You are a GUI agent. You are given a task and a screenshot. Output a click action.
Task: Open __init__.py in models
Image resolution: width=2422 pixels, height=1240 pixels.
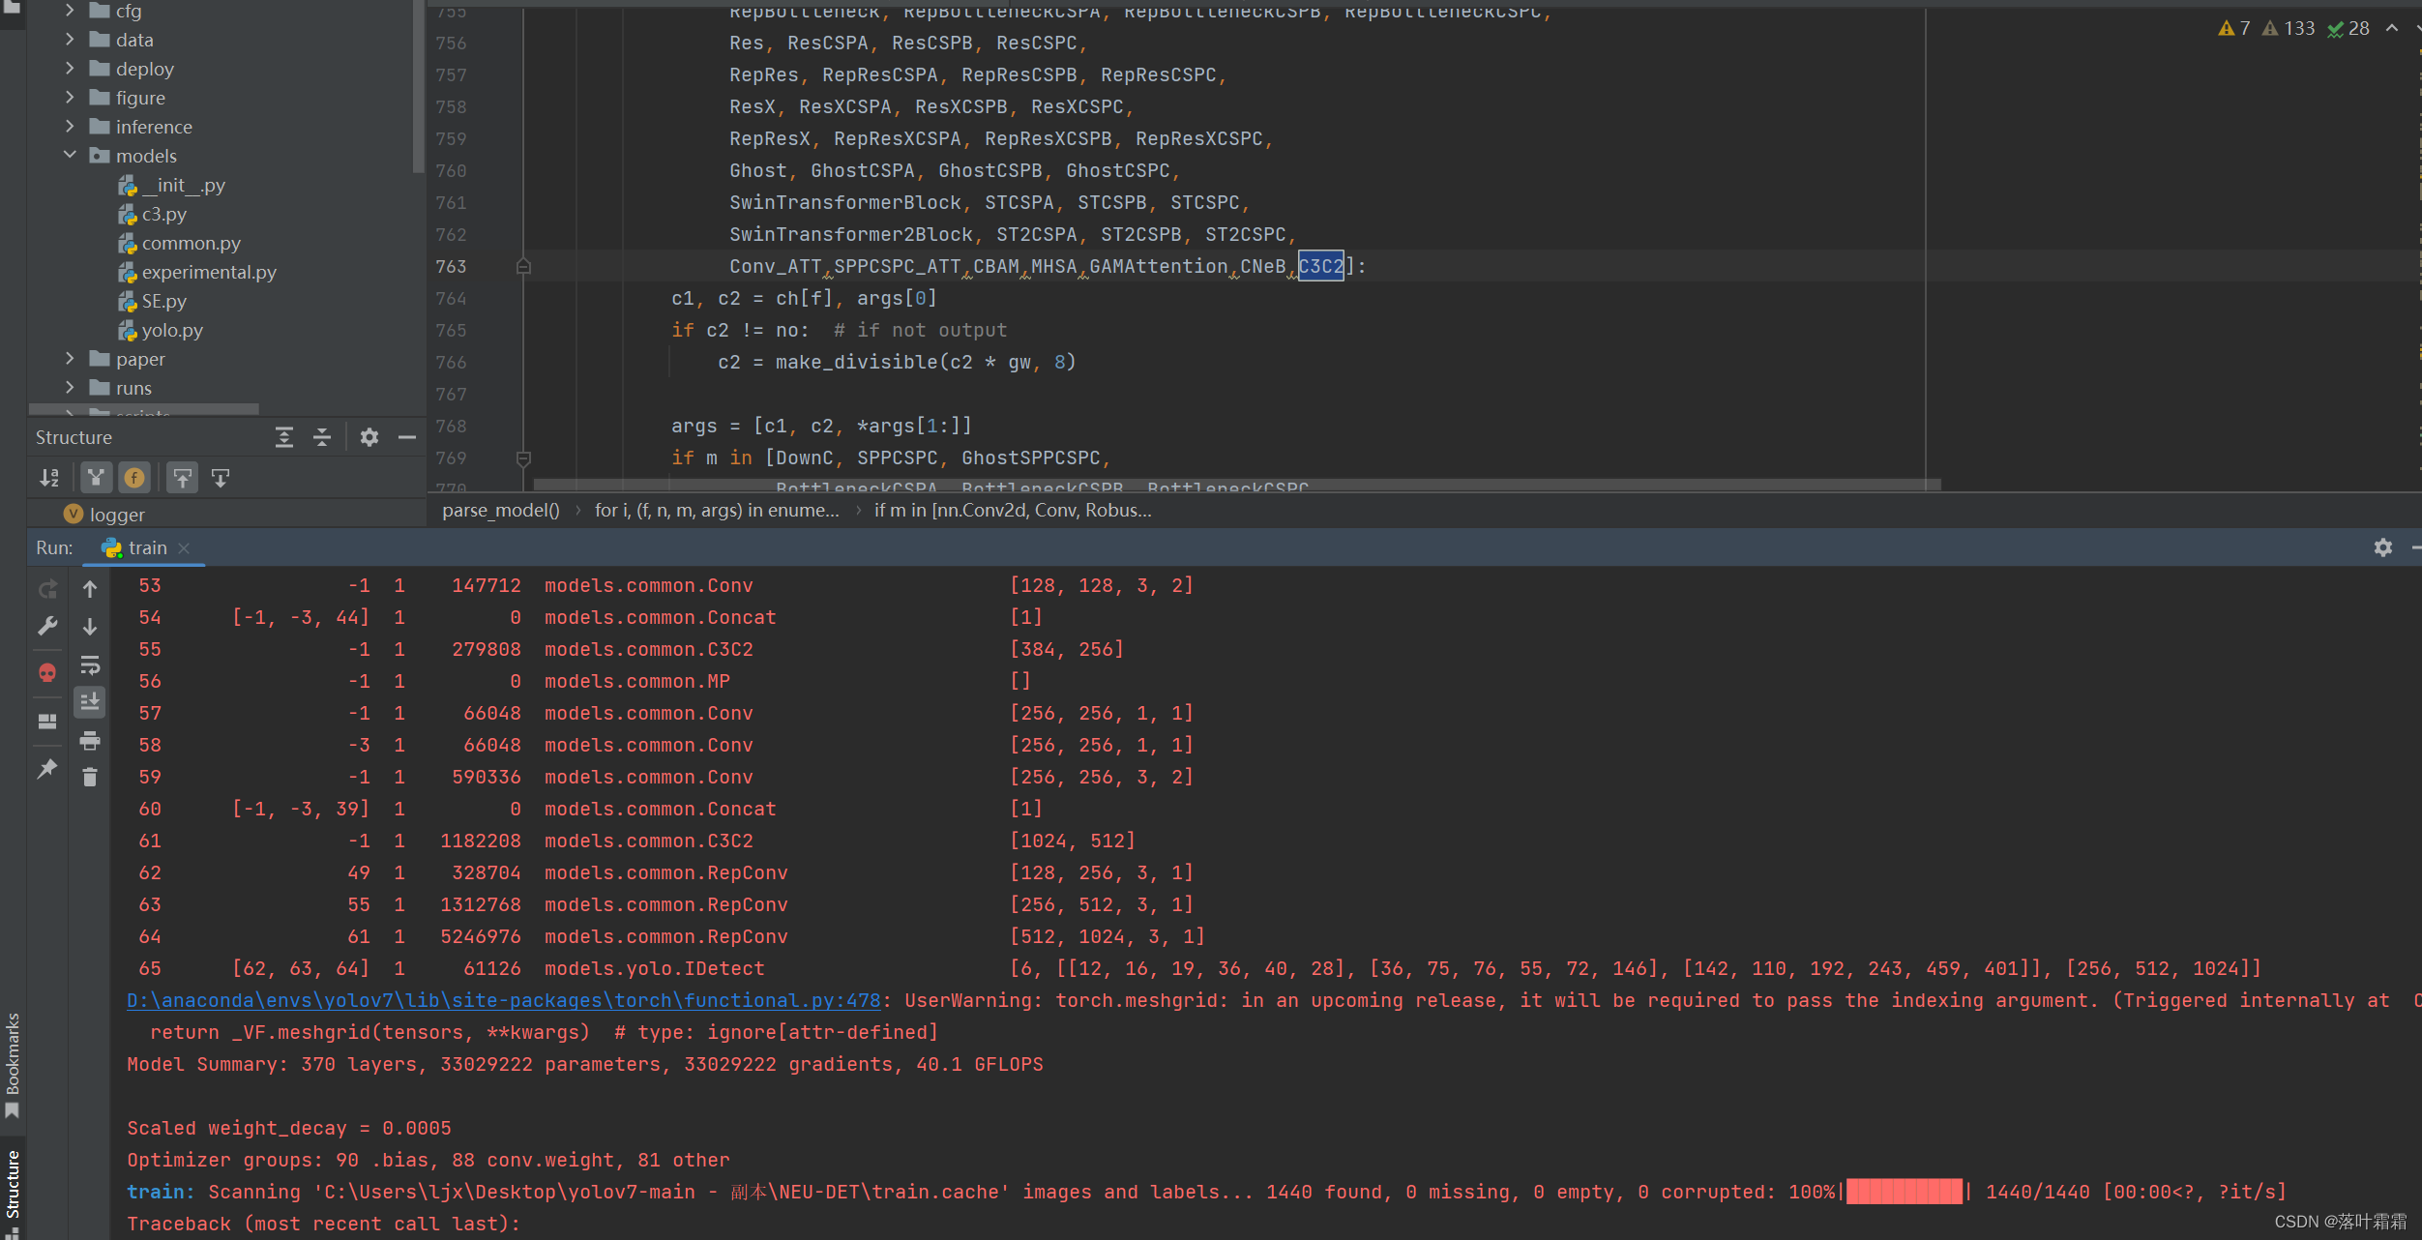[x=171, y=185]
